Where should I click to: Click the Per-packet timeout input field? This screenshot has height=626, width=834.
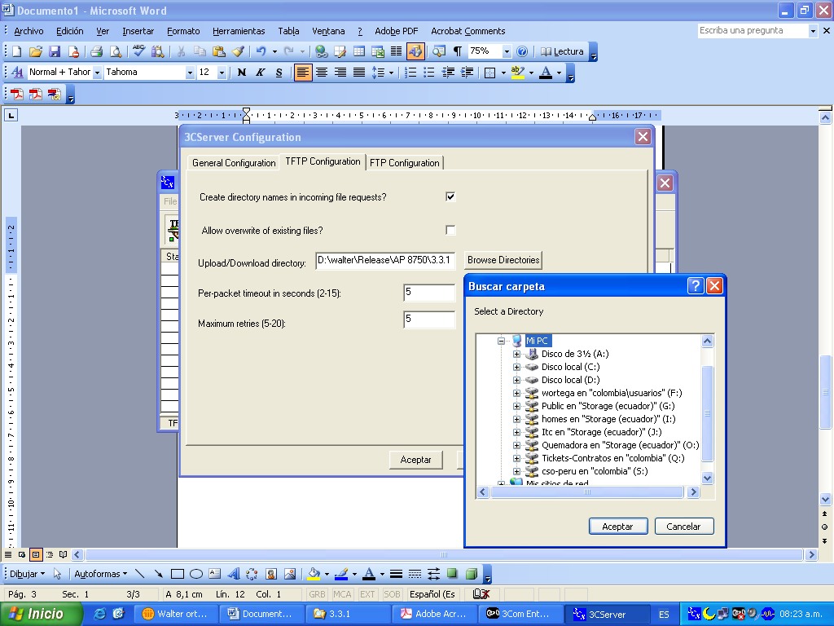pyautogui.click(x=428, y=293)
